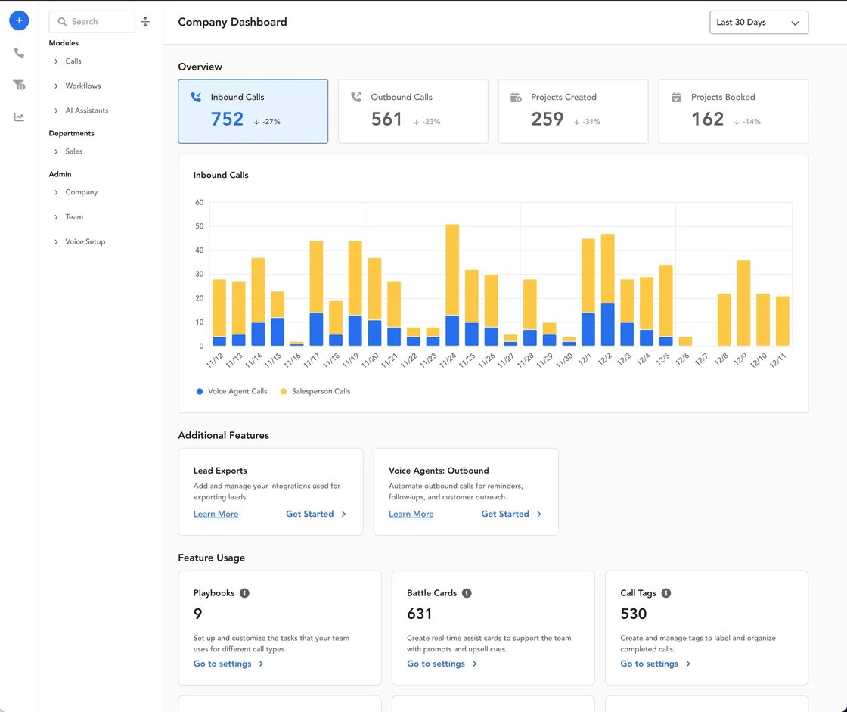This screenshot has height=712, width=847.
Task: Click the calendar icon on Projects Booked card
Action: click(x=675, y=97)
